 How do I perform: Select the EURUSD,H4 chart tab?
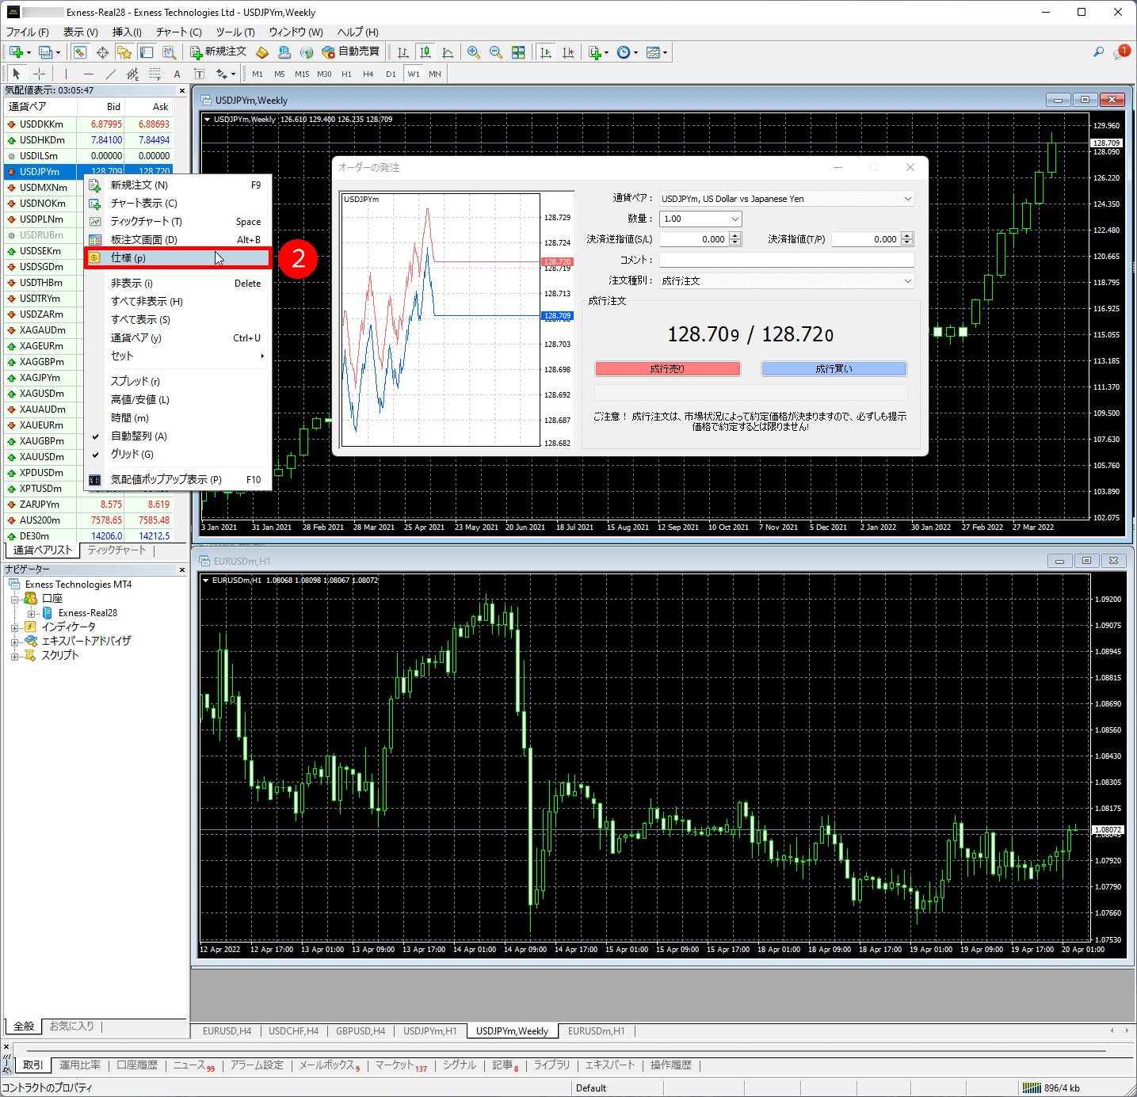[x=227, y=1031]
